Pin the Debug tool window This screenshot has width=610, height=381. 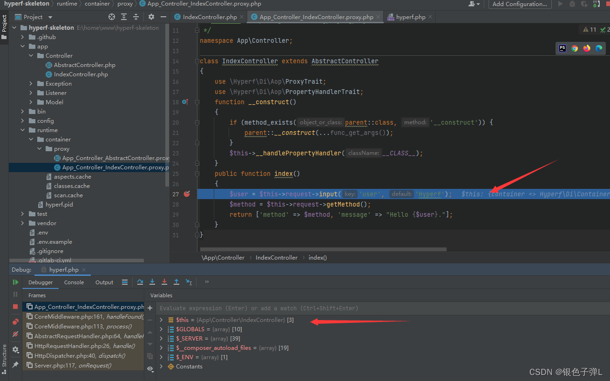click(x=15, y=364)
